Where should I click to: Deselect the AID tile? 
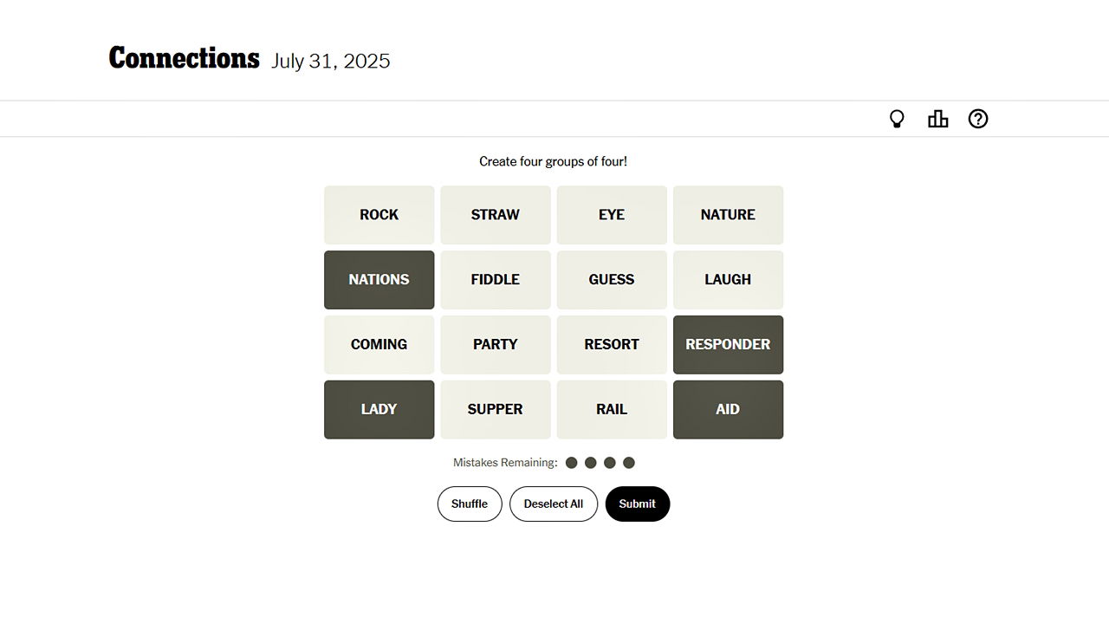[x=728, y=409]
